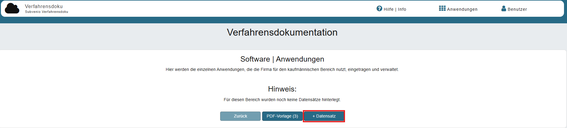This screenshot has width=567, height=128.
Task: Add a new record via + Datensatz
Action: point(324,116)
